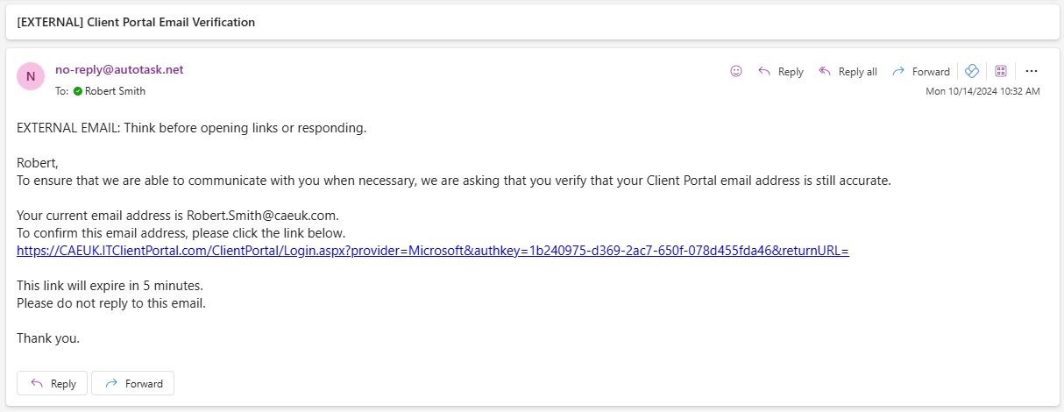Click the sender avatar circle labeled N

pos(32,76)
